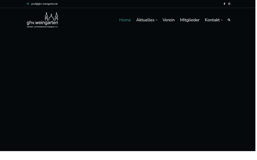Open the Instagram social icon

[229, 4]
